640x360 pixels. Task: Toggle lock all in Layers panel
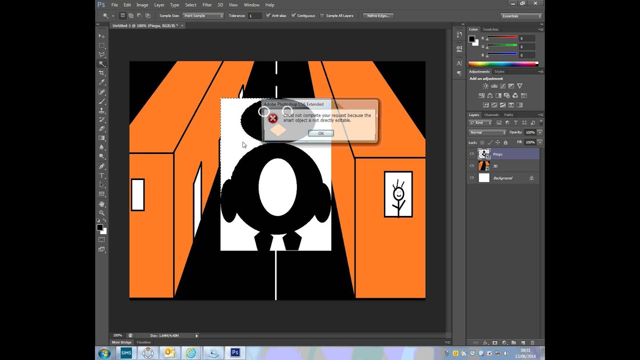coord(505,142)
